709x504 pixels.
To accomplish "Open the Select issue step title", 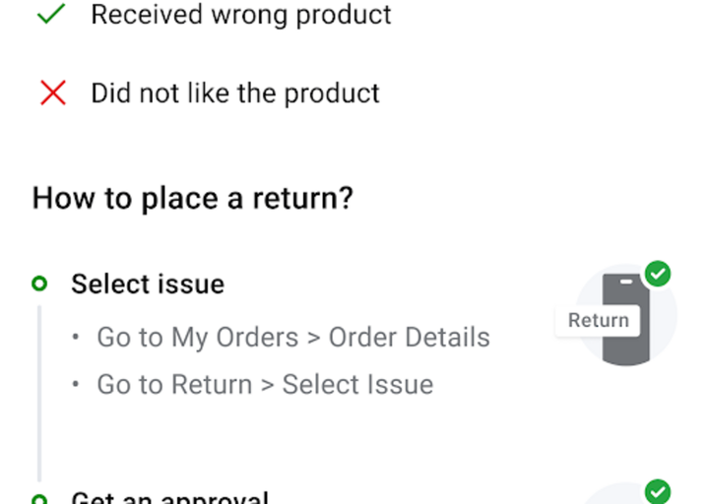I will point(148,284).
